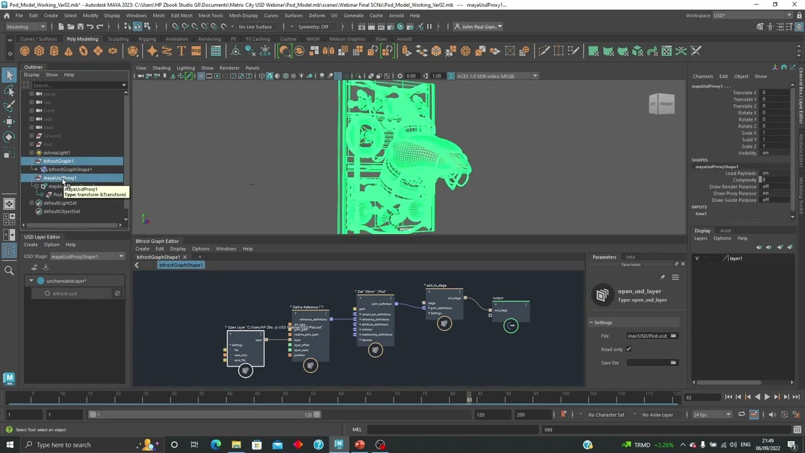This screenshot has height=453, width=805.
Task: Open Microsoft Edge from the taskbar
Action: click(x=216, y=445)
